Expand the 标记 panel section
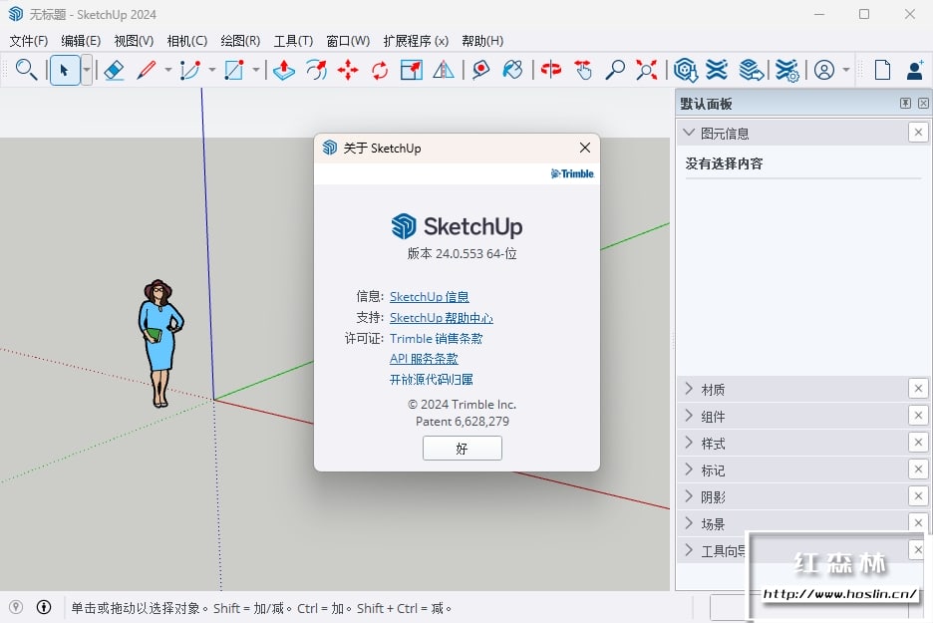The width and height of the screenshot is (933, 623). (x=689, y=469)
